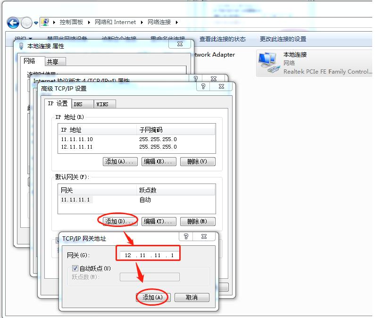Select the gateway entry 11.11.11.1
The height and width of the screenshot is (318, 375).
click(137, 200)
